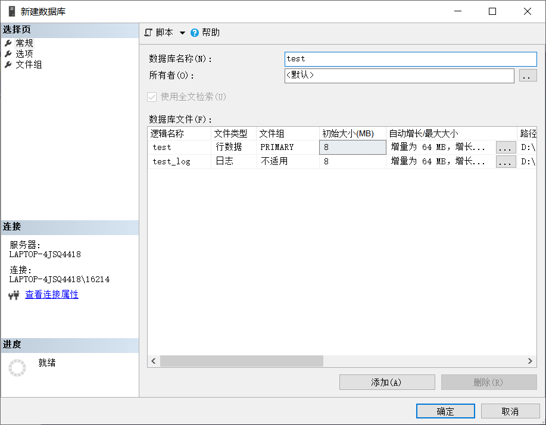Open the 脚本 dropdown arrow
The height and width of the screenshot is (425, 546).
(x=182, y=33)
